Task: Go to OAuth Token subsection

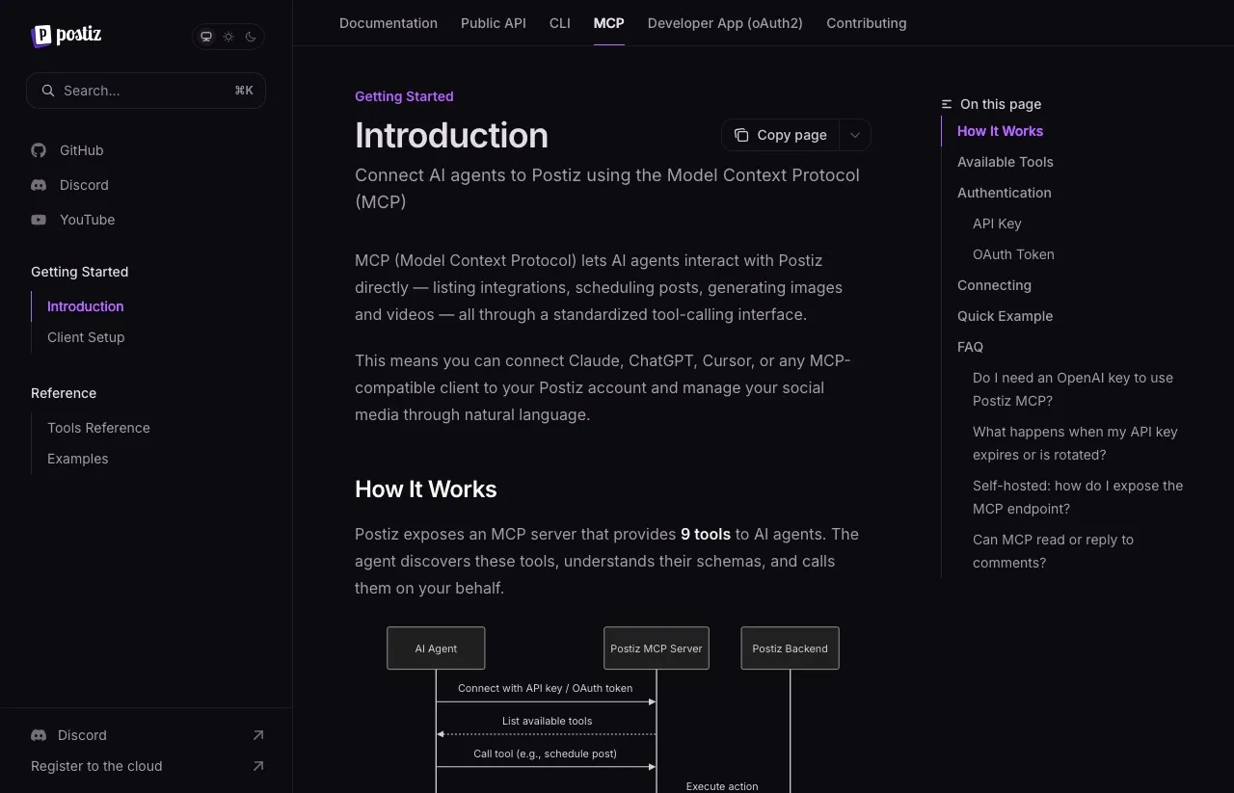Action: coord(1013,254)
